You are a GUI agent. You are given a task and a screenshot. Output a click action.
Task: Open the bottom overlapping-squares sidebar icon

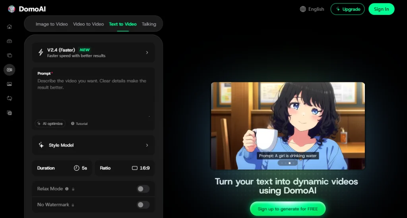pyautogui.click(x=10, y=113)
